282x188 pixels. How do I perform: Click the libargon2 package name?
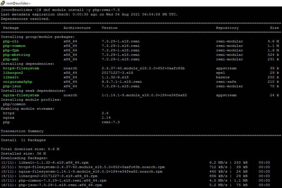point(13,73)
